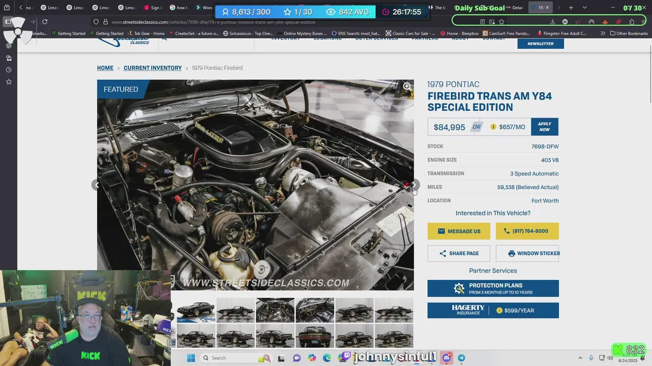Open a new browser tab with plus

(571, 8)
